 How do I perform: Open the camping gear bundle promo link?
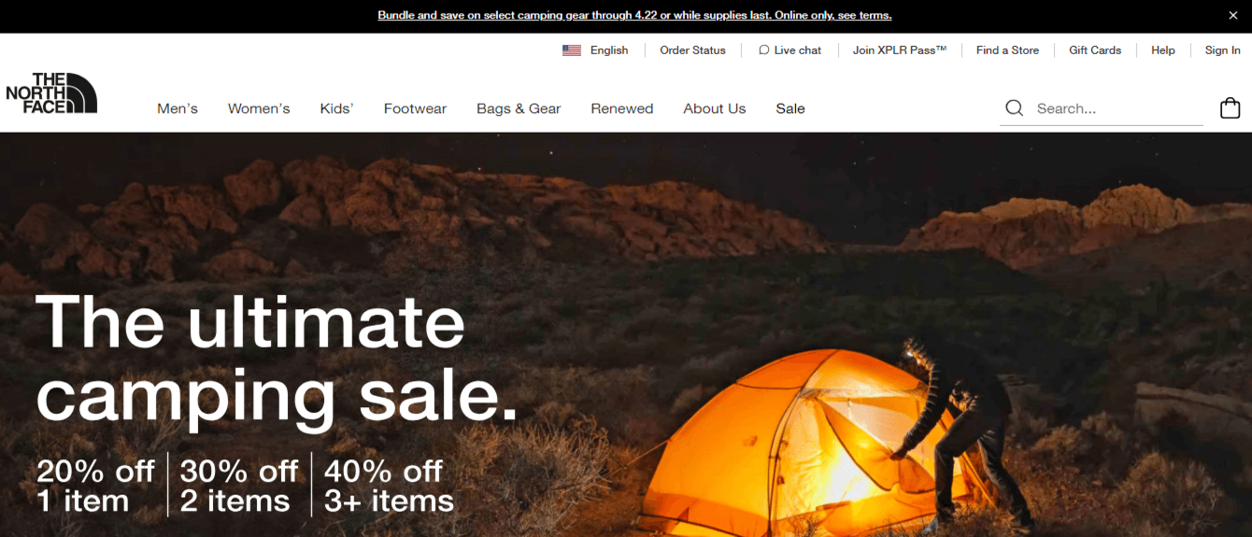point(634,15)
